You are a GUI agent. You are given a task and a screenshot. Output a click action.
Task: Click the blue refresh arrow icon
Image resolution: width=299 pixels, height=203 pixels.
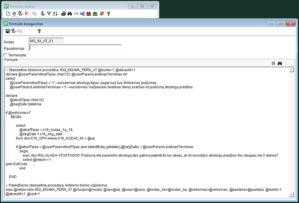(76, 14)
